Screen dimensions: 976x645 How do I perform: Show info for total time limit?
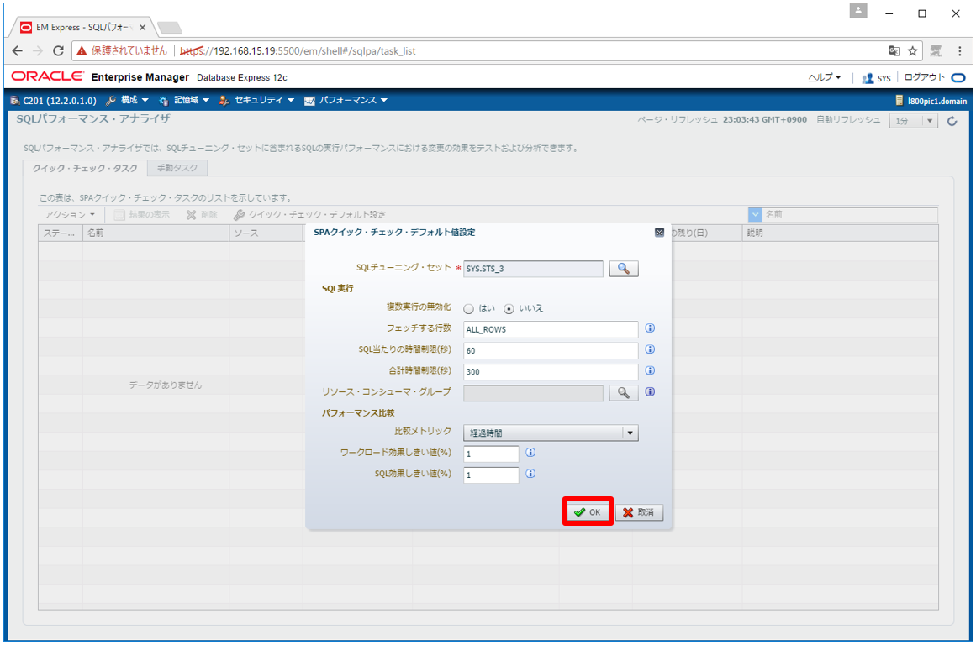click(x=650, y=370)
